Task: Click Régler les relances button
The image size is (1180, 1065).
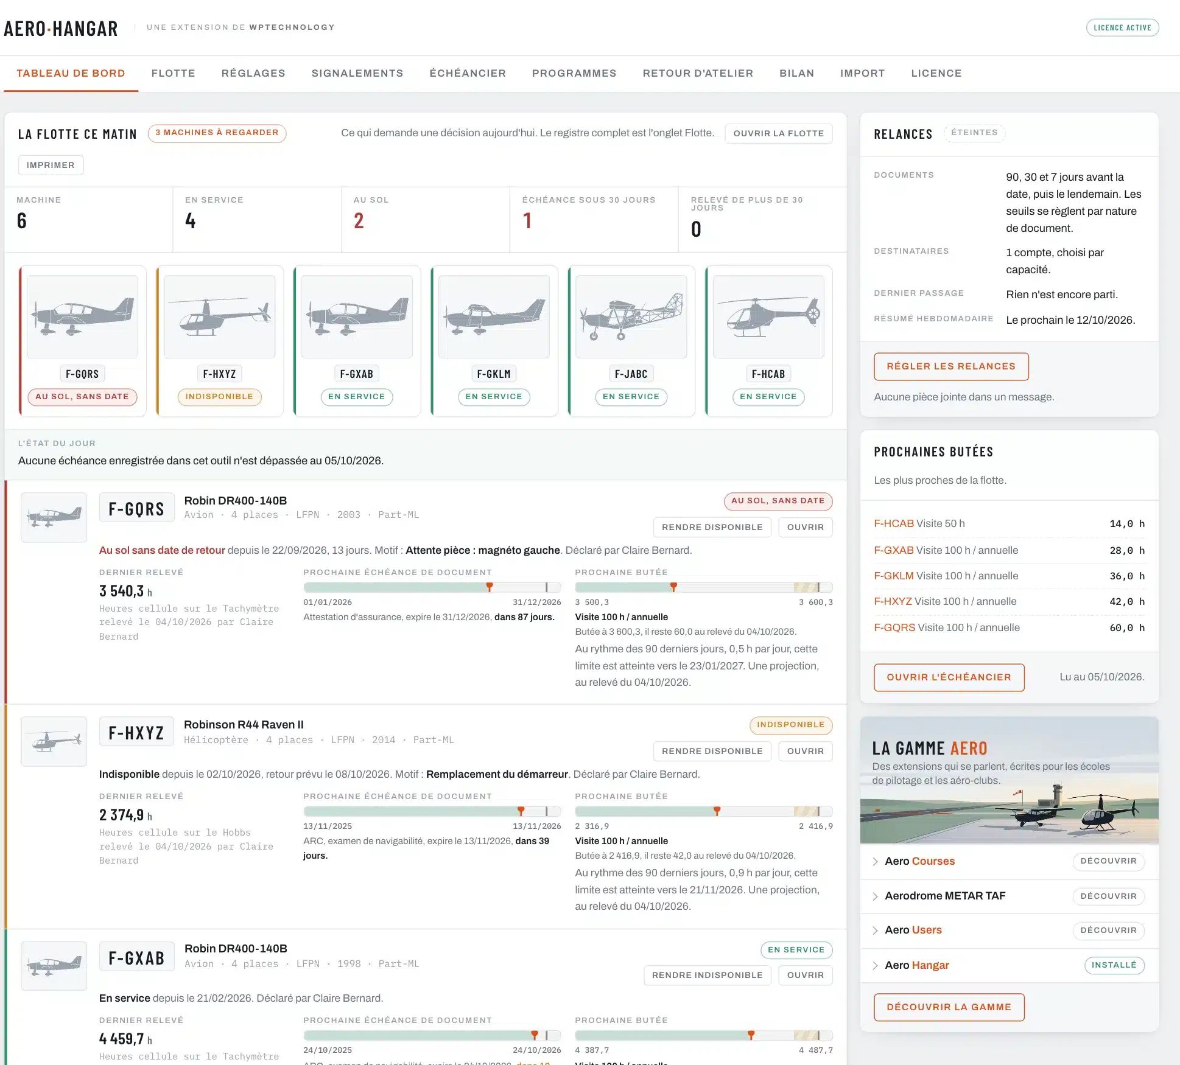Action: point(951,366)
